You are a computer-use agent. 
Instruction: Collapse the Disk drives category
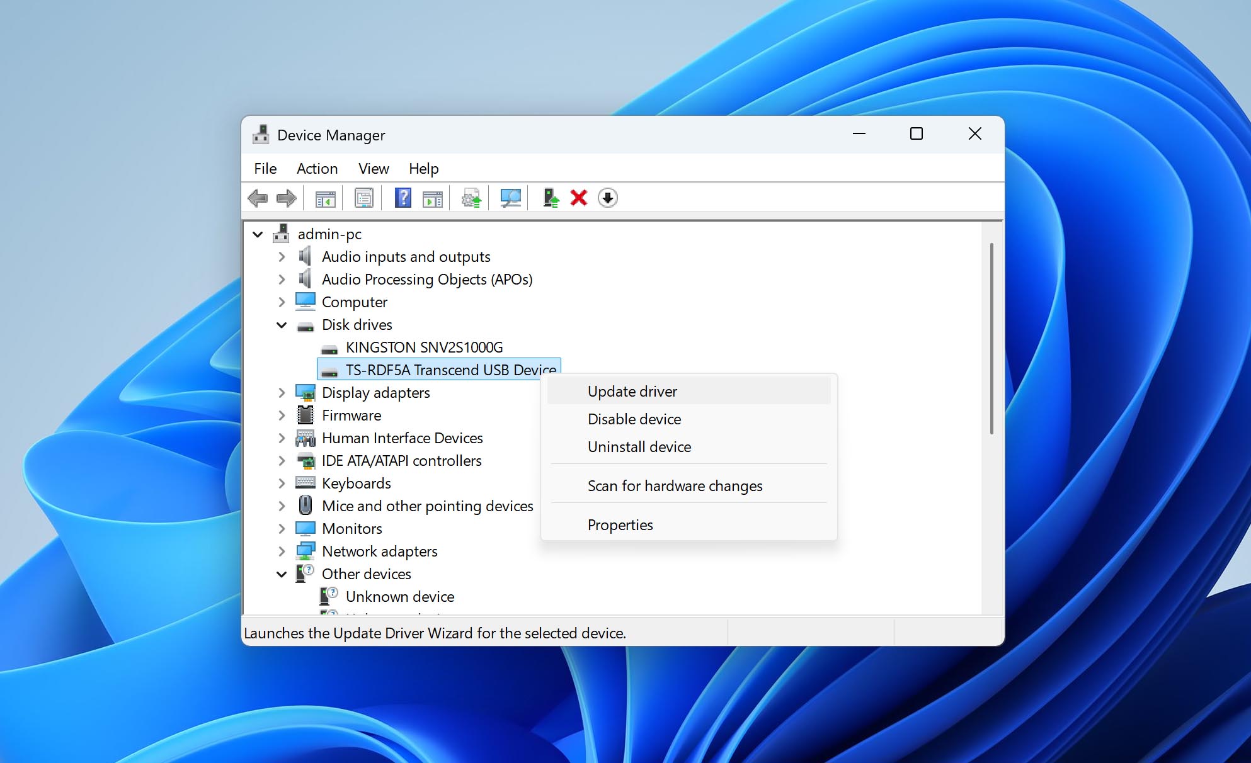click(281, 325)
